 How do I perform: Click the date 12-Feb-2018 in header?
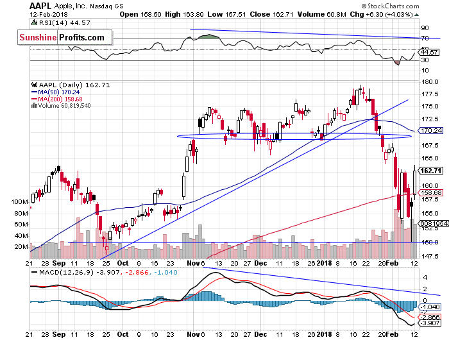pyautogui.click(x=49, y=14)
